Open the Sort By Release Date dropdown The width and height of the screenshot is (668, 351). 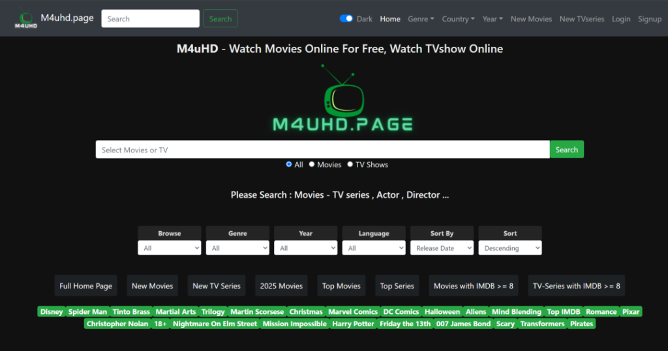tap(442, 248)
